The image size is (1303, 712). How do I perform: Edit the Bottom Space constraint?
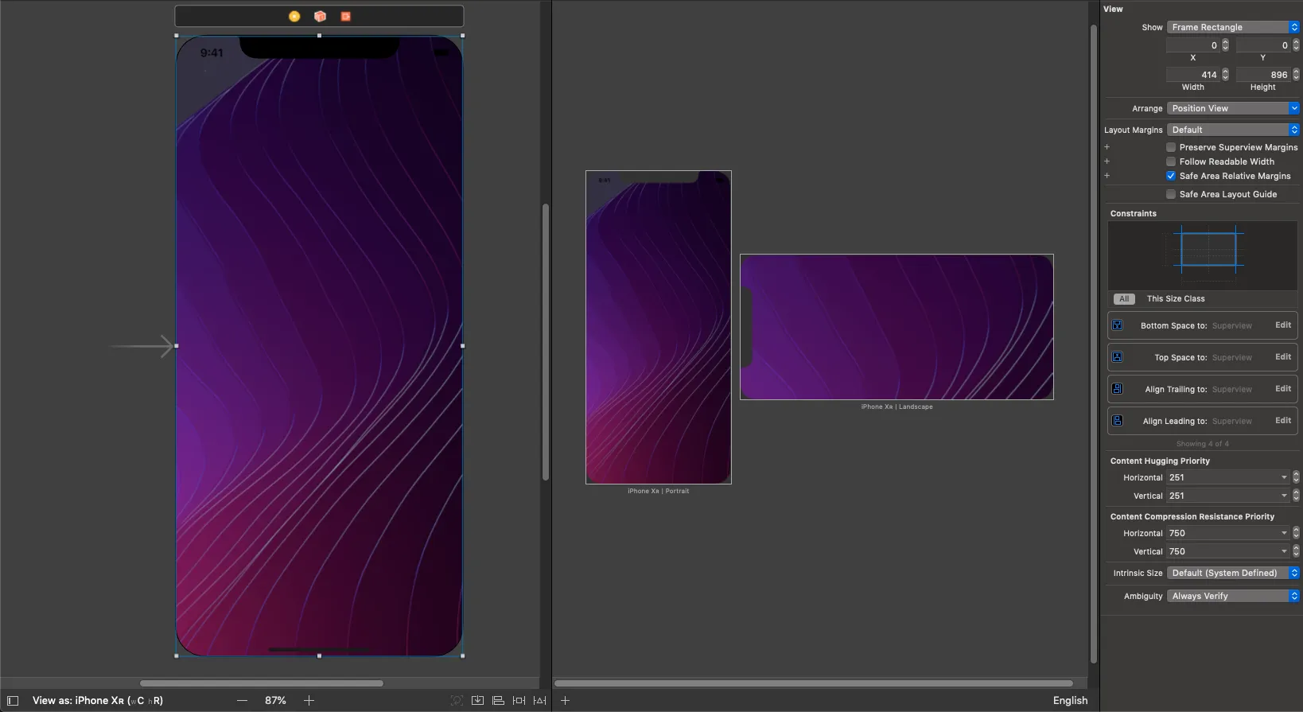(x=1283, y=325)
